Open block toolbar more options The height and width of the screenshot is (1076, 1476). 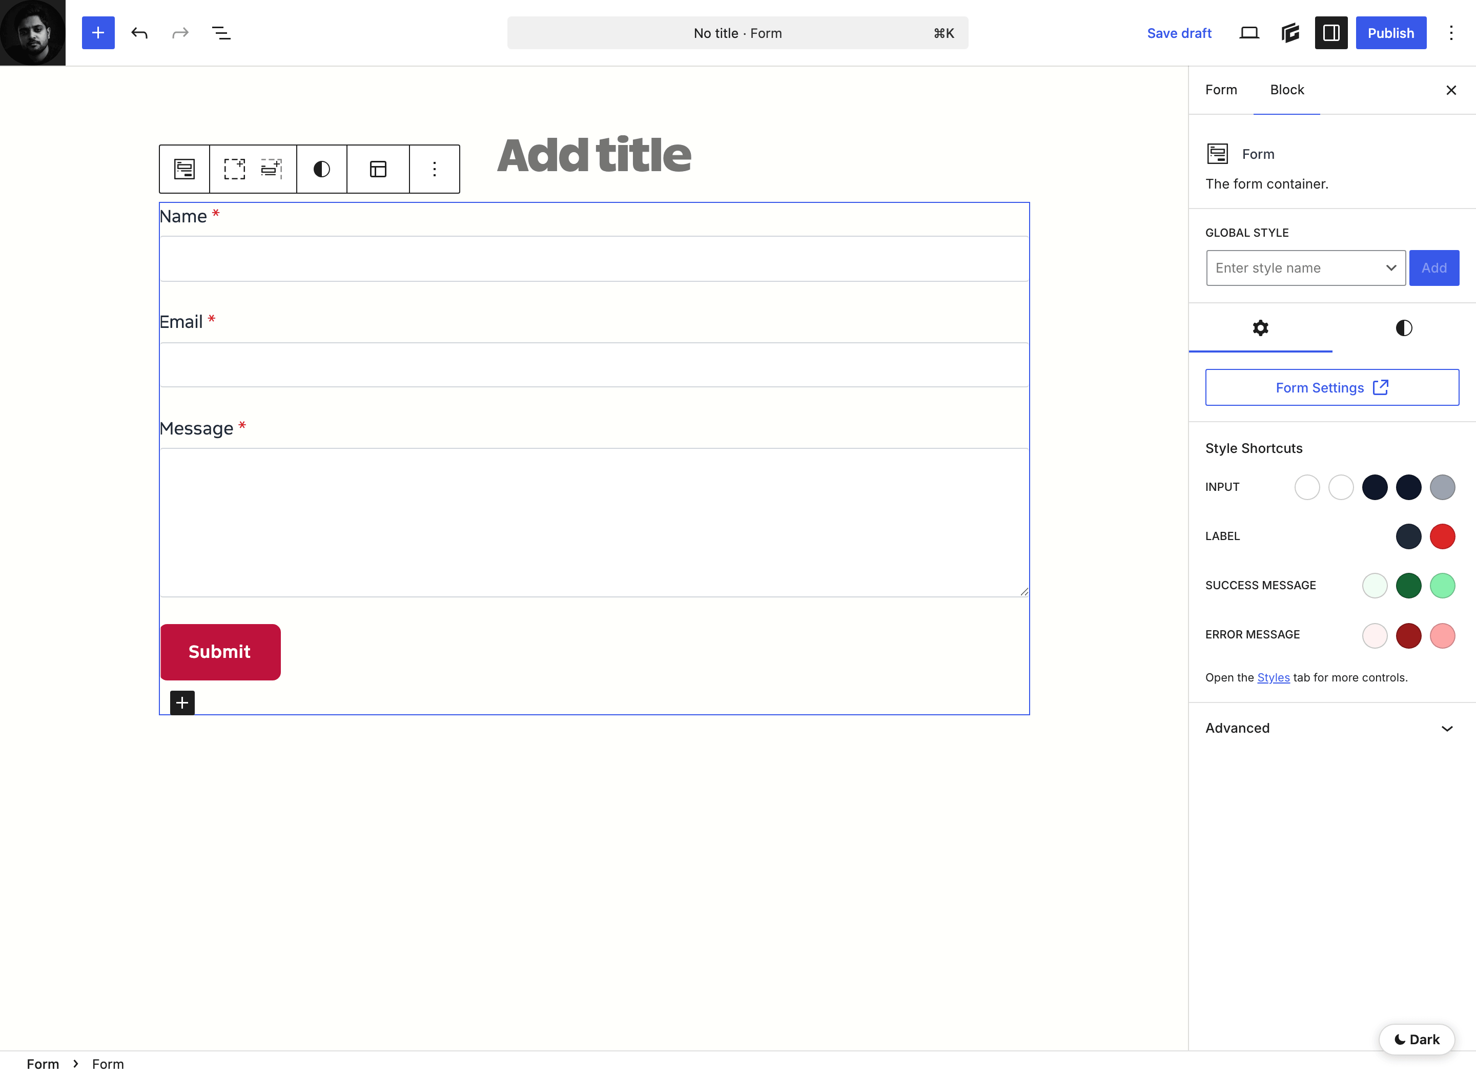coord(435,169)
